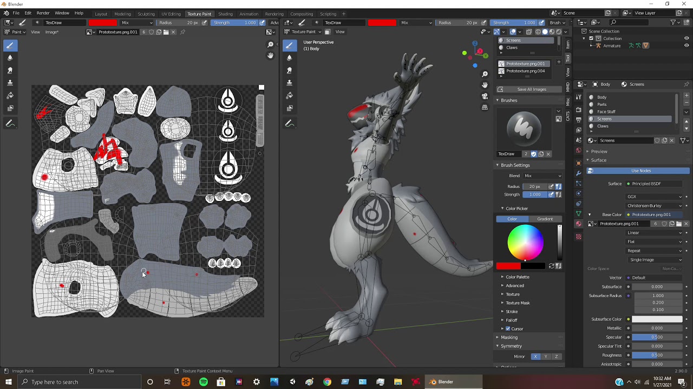Image resolution: width=693 pixels, height=389 pixels.
Task: Switch to the Shading workspace tab
Action: [225, 14]
